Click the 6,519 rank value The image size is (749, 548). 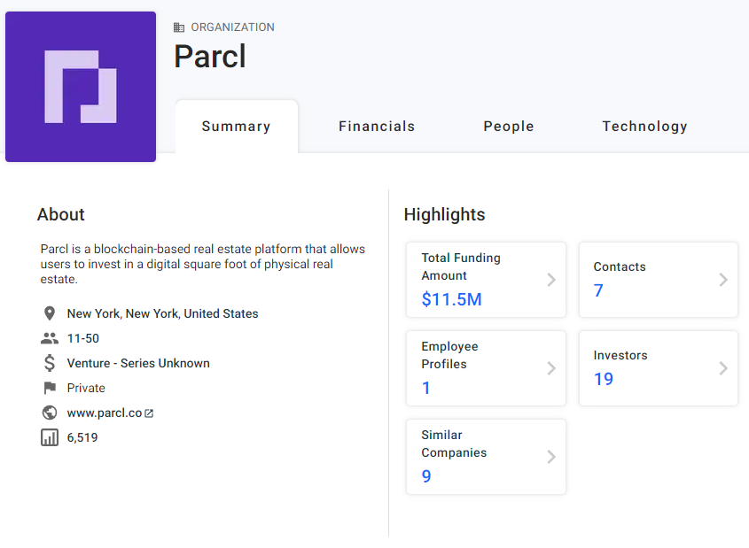[82, 437]
